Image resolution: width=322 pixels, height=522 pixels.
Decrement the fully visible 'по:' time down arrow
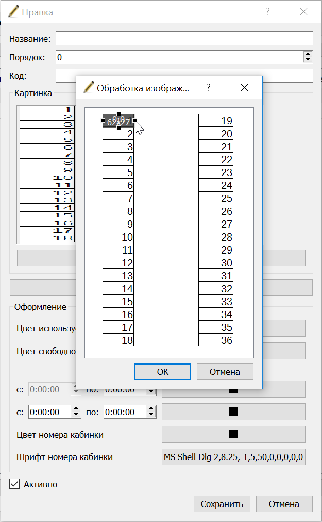coord(151,415)
